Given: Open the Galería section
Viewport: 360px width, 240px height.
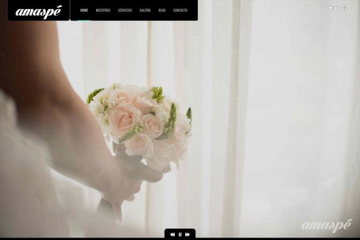Looking at the screenshot, I should click(x=145, y=10).
